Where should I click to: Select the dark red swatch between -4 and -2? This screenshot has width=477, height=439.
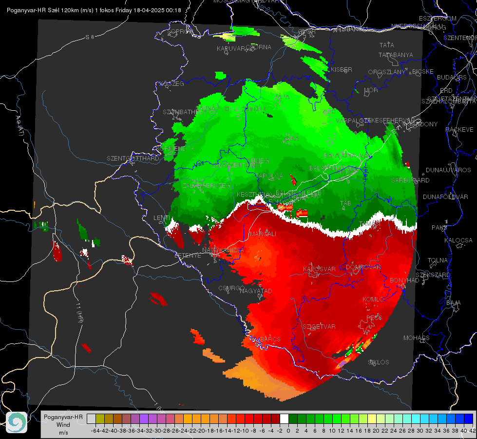click(x=275, y=419)
